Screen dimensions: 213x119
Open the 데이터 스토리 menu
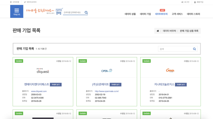(x=194, y=14)
